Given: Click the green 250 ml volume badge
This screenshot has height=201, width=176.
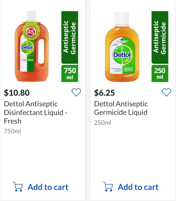Looking at the screenshot, I should (160, 73).
